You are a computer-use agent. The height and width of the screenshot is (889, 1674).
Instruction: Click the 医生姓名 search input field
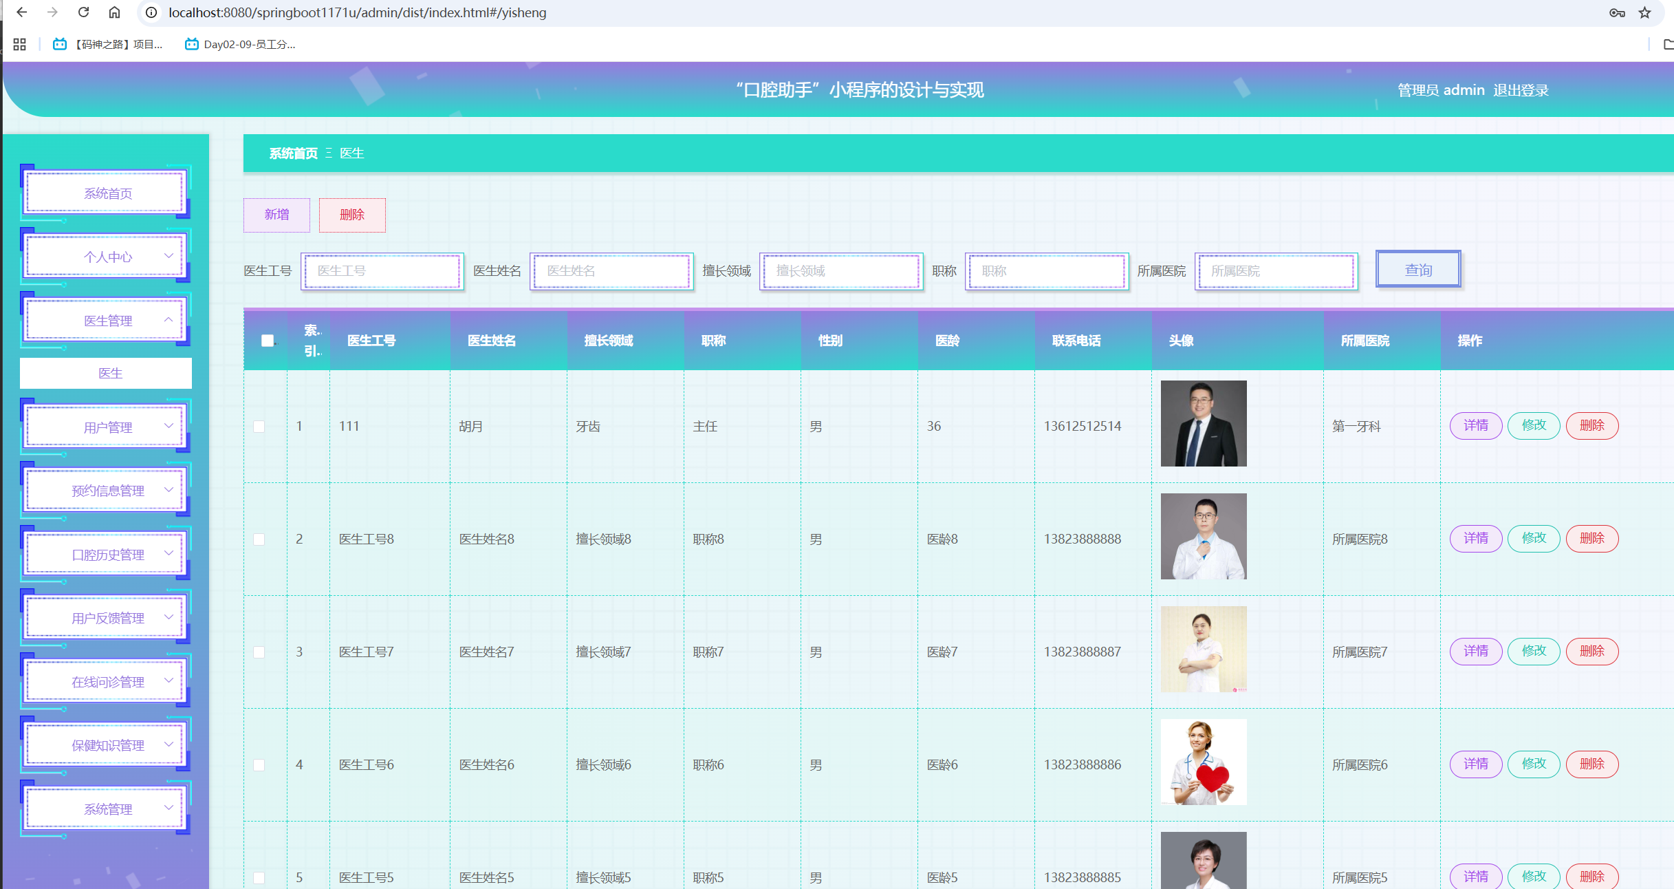point(611,271)
